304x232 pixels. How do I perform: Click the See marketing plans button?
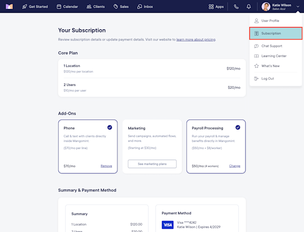coord(152,164)
